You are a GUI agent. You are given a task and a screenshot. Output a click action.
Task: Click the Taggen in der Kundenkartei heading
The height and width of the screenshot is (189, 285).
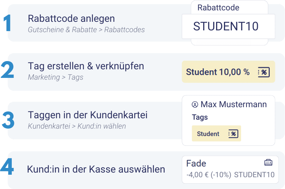87,115
